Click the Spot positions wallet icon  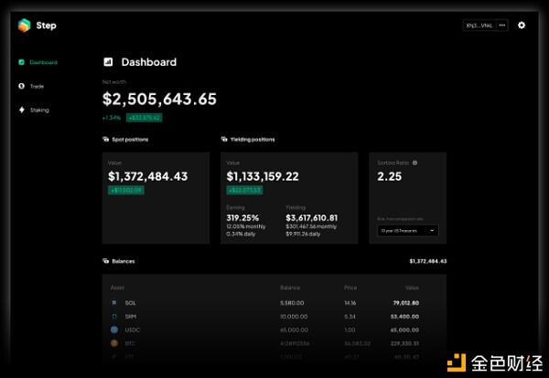[x=106, y=139]
